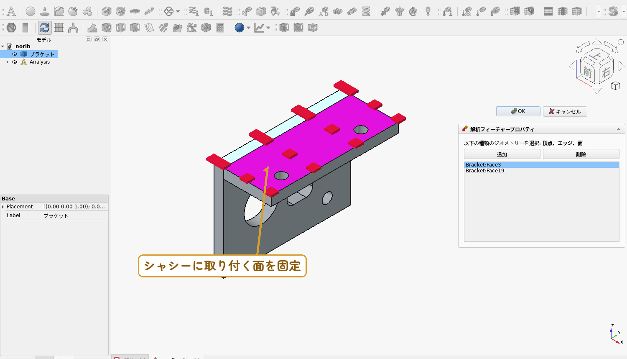The height and width of the screenshot is (359, 627).
Task: Click the calculator filter icon
Action: 220,28
